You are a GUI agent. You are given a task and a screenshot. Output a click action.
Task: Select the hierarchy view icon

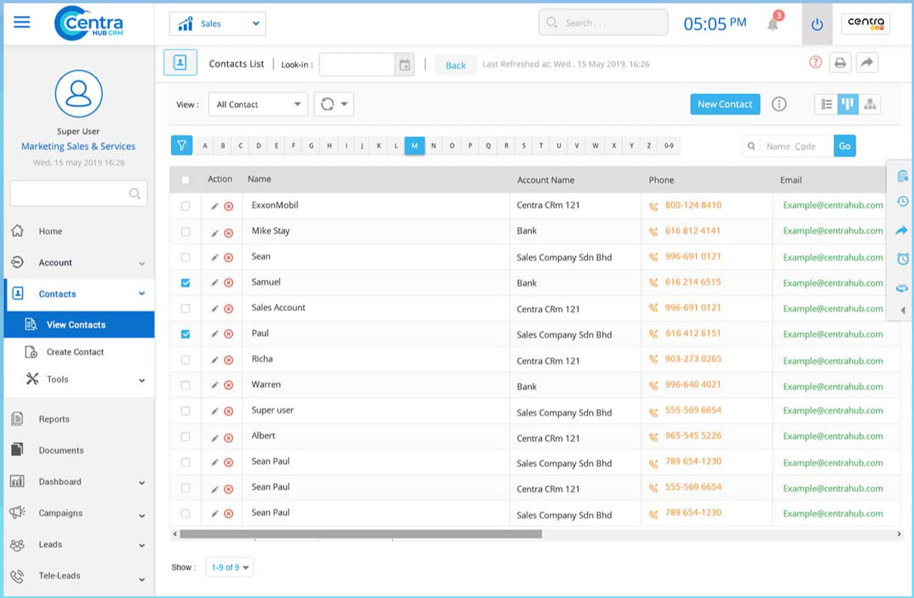click(869, 104)
